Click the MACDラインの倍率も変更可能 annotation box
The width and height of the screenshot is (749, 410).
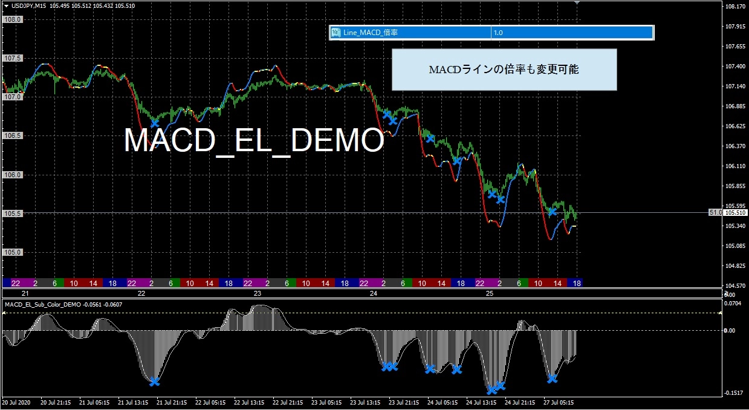(504, 70)
